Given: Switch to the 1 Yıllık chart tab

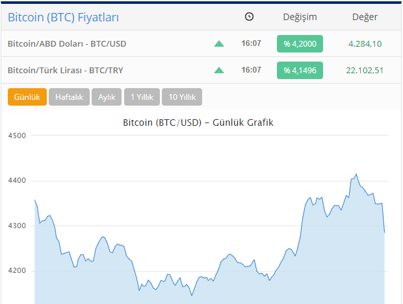Looking at the screenshot, I should 142,97.
